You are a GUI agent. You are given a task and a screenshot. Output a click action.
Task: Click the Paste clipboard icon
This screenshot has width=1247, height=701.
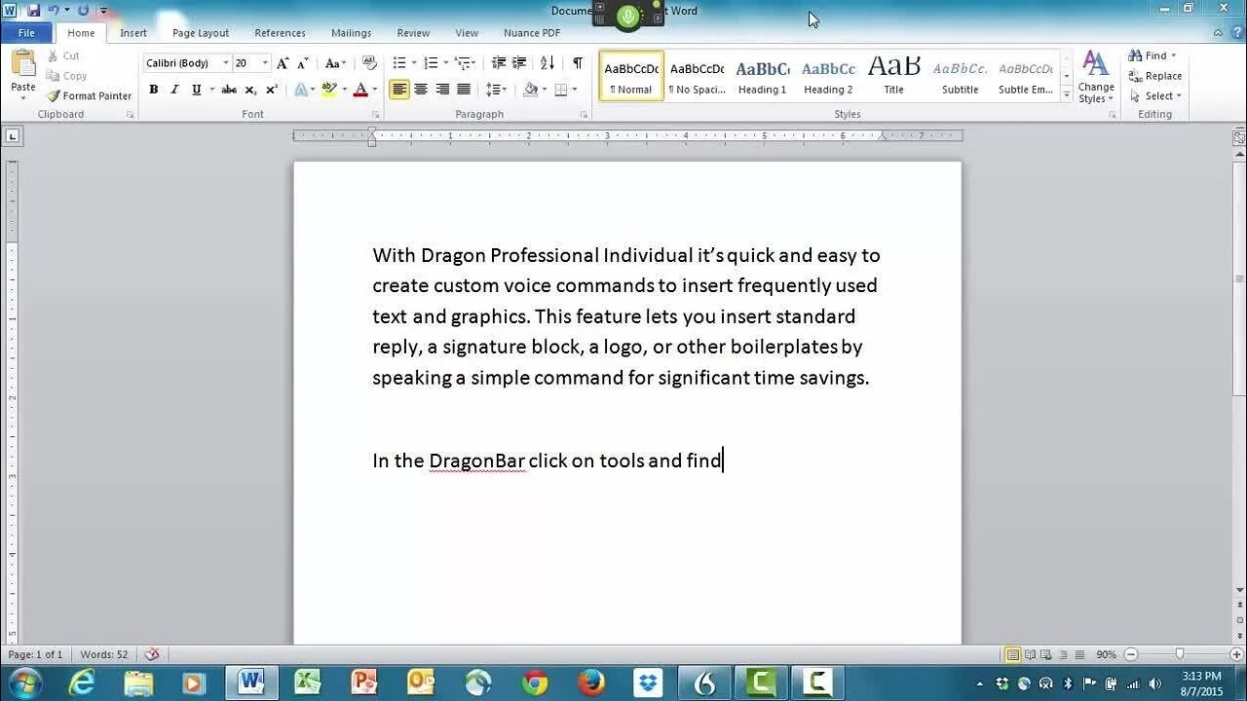point(22,65)
